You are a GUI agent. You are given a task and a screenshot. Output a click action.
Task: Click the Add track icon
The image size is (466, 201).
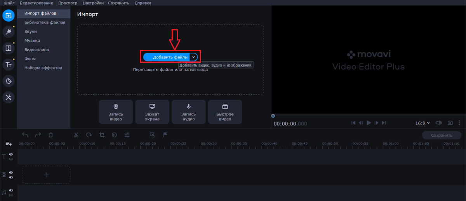click(9, 144)
